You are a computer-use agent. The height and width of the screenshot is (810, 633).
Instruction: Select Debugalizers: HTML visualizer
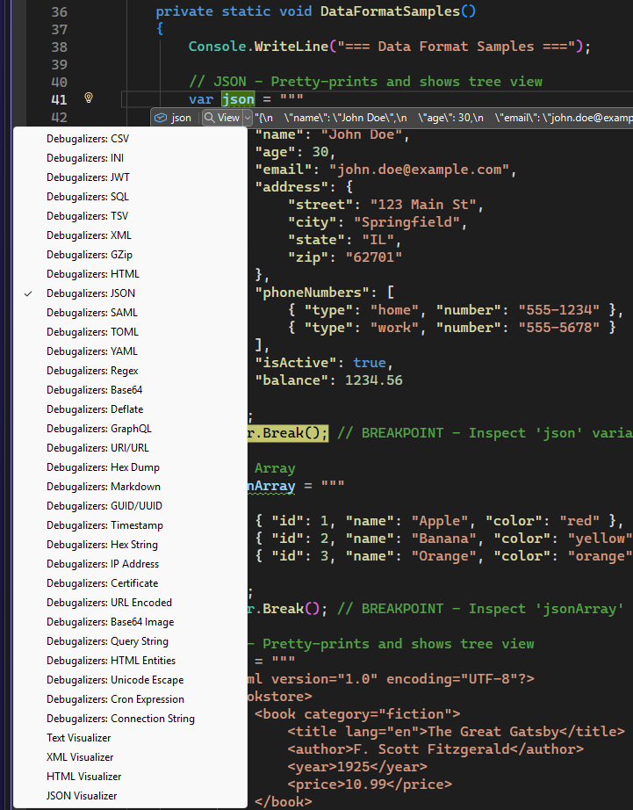pos(130,274)
